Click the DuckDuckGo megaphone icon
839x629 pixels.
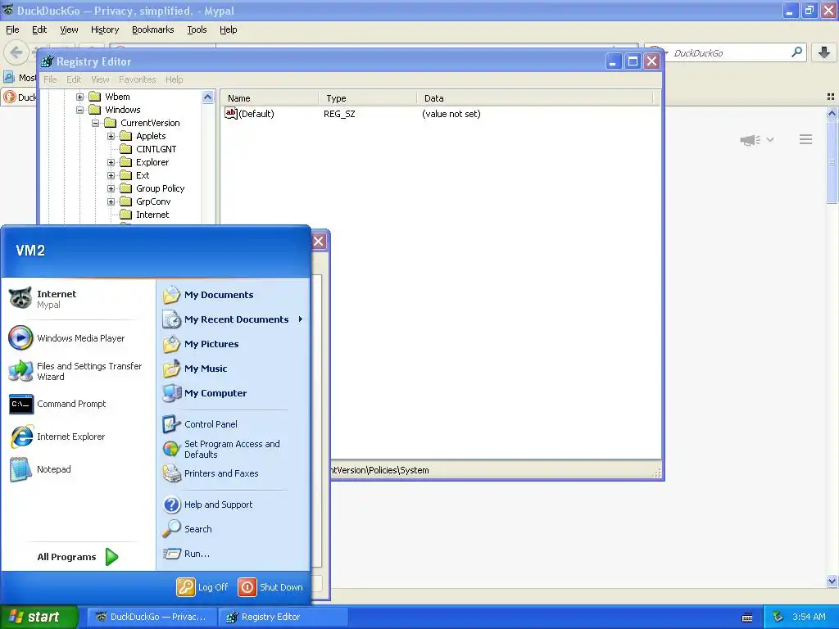(751, 139)
